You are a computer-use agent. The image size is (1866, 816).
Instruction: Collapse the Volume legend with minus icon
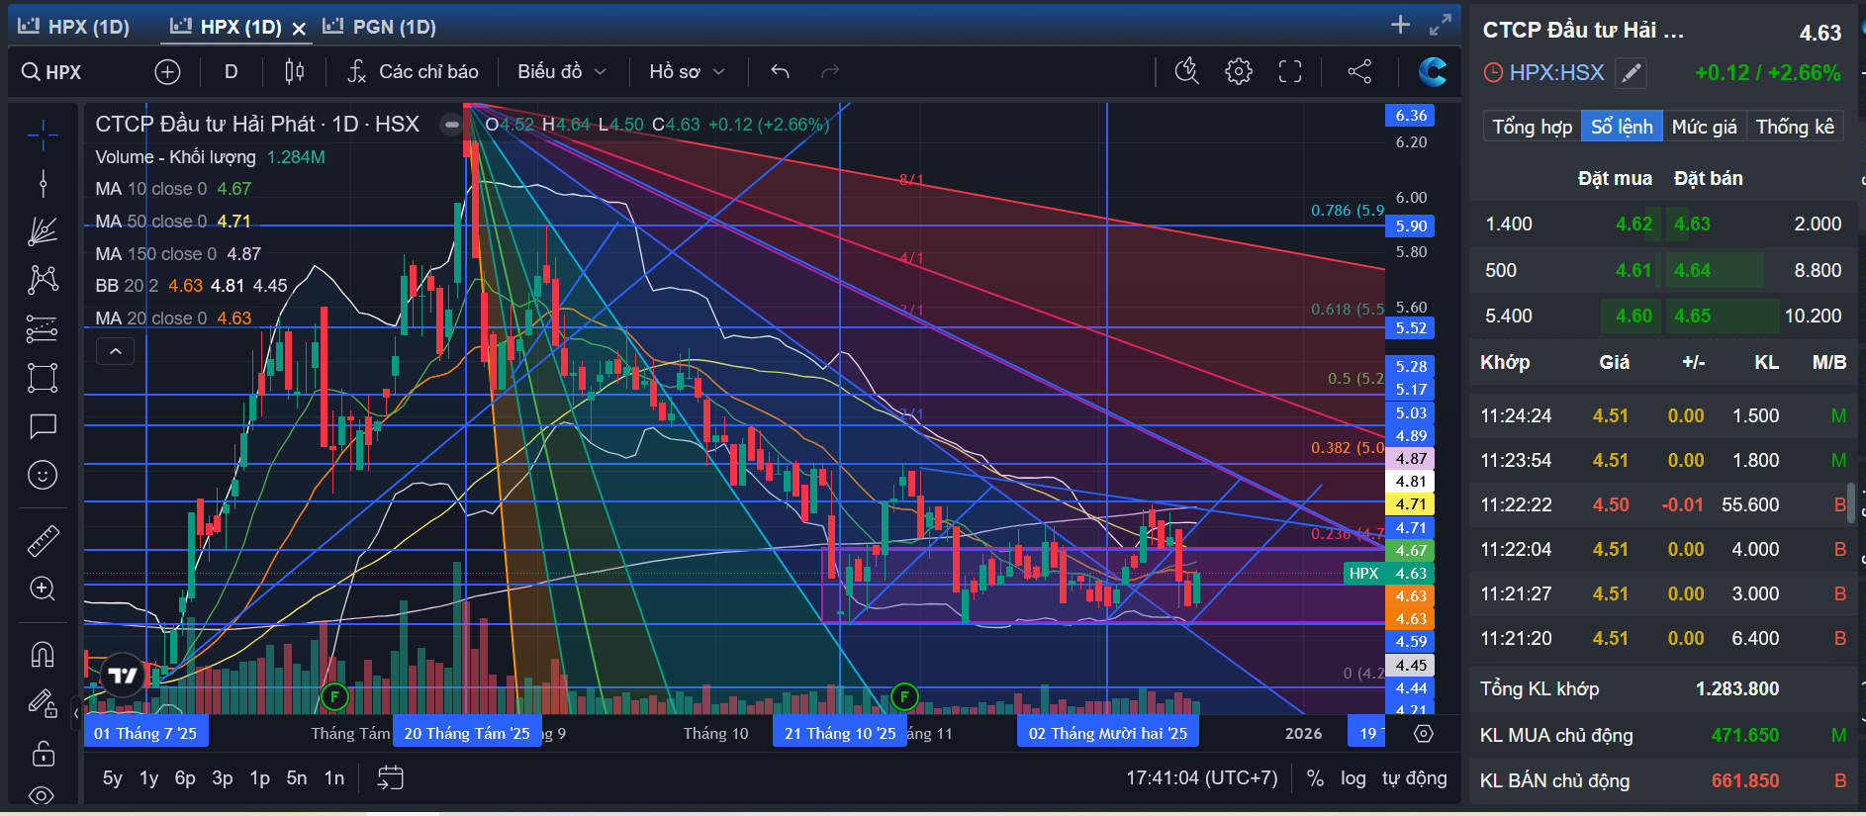(451, 125)
